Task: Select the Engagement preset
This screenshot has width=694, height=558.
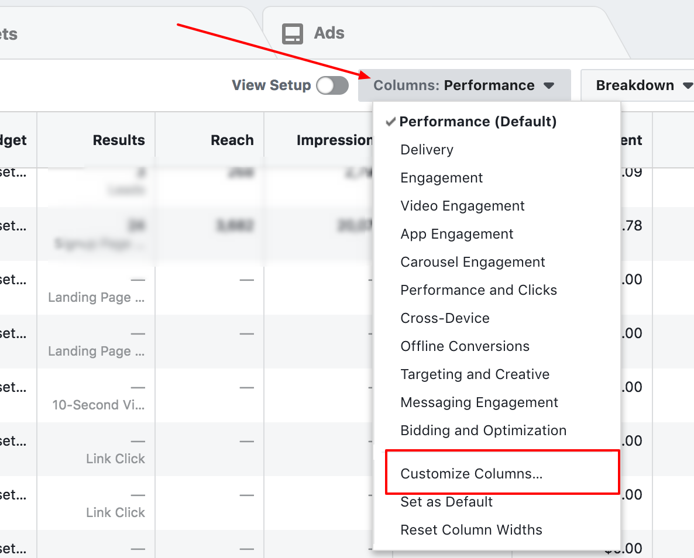Action: click(441, 178)
